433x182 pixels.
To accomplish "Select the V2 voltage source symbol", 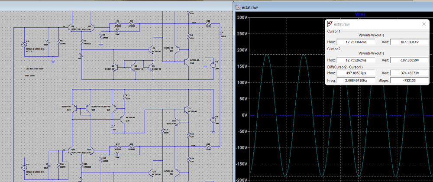I will pyautogui.click(x=212, y=65).
